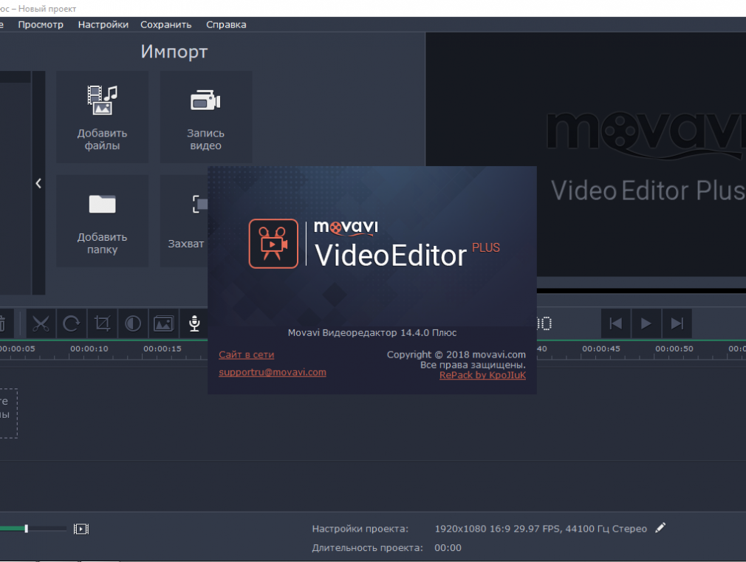
Task: Jump to previous frame button
Action: pyautogui.click(x=616, y=323)
